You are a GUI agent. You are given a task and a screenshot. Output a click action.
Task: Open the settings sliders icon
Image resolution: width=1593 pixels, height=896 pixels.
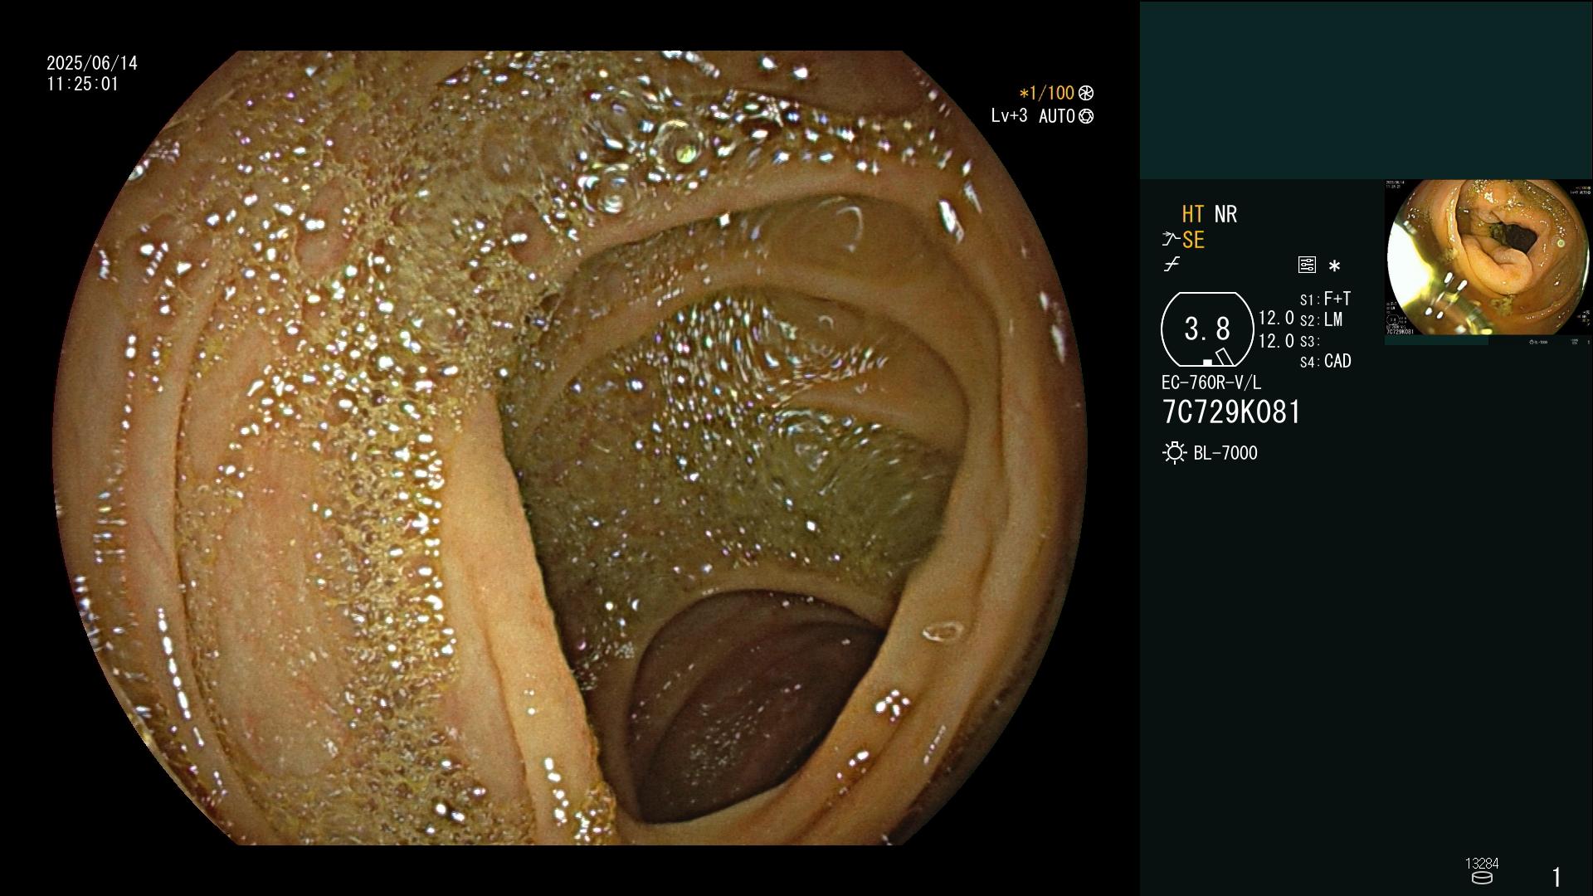tap(1307, 265)
